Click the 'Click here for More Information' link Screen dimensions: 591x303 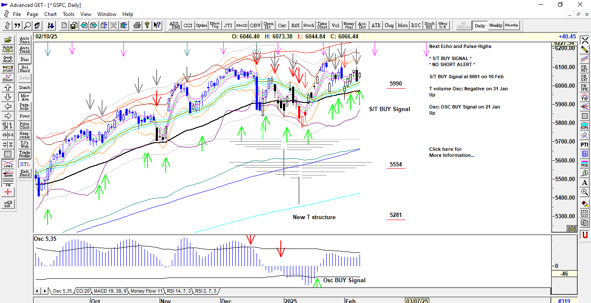pyautogui.click(x=451, y=152)
